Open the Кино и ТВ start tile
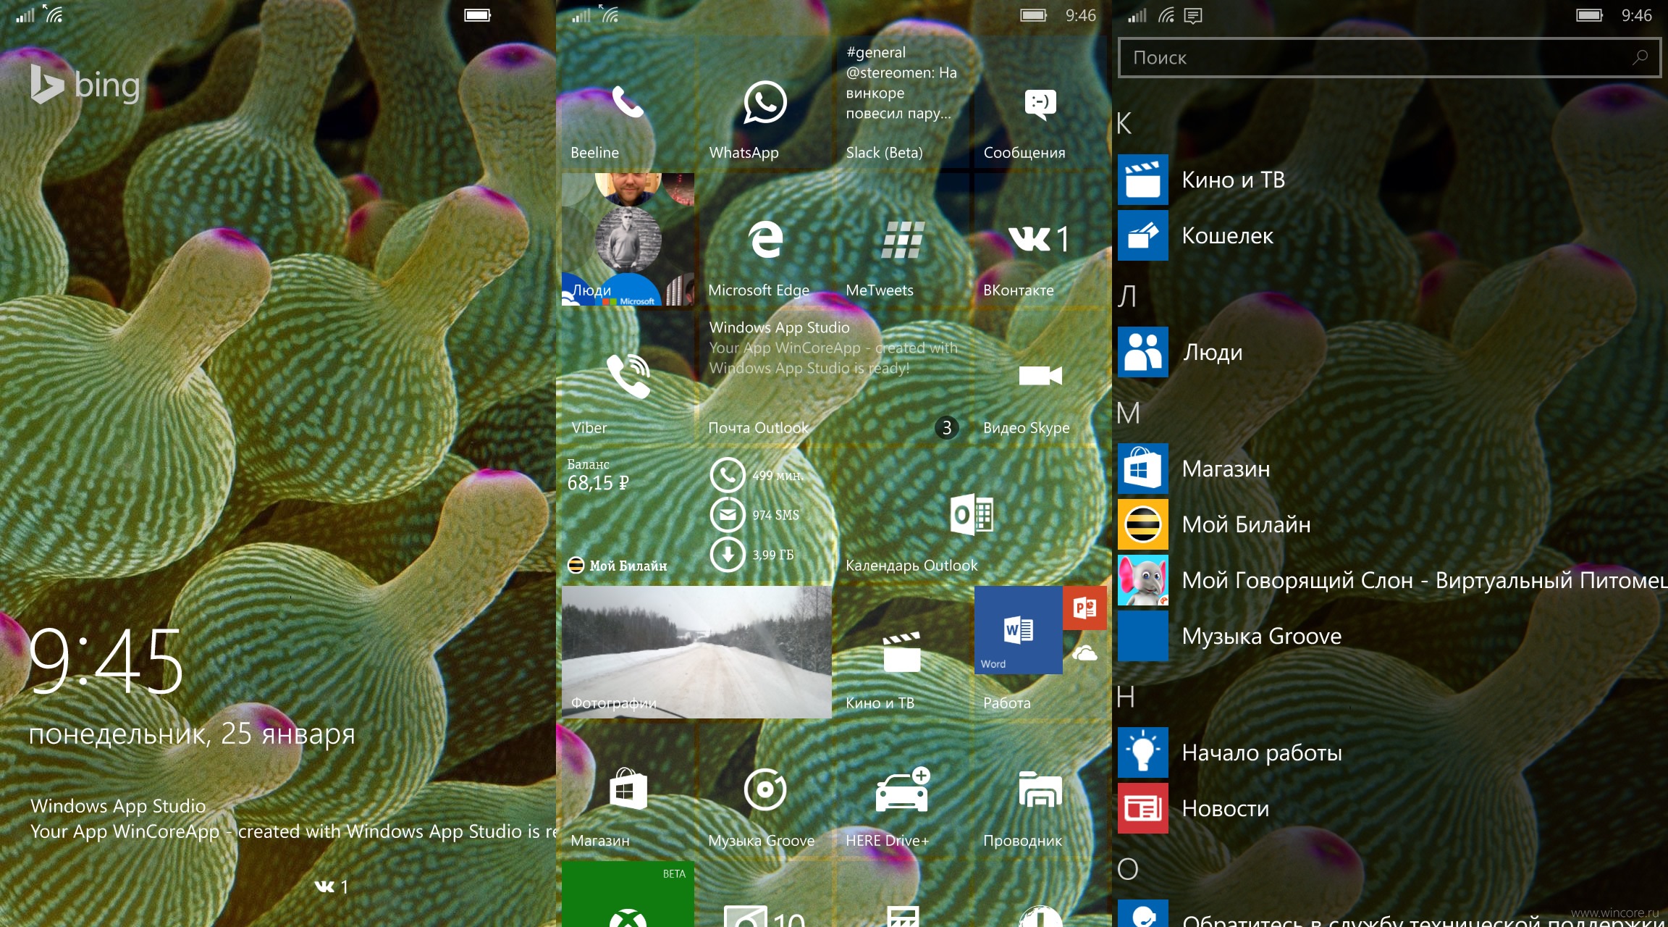Image resolution: width=1668 pixels, height=927 pixels. pyautogui.click(x=903, y=653)
